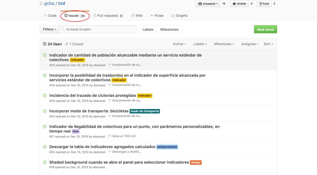The width and height of the screenshot is (317, 175).
Task: Click the forks count 2
Action: (x=274, y=4)
